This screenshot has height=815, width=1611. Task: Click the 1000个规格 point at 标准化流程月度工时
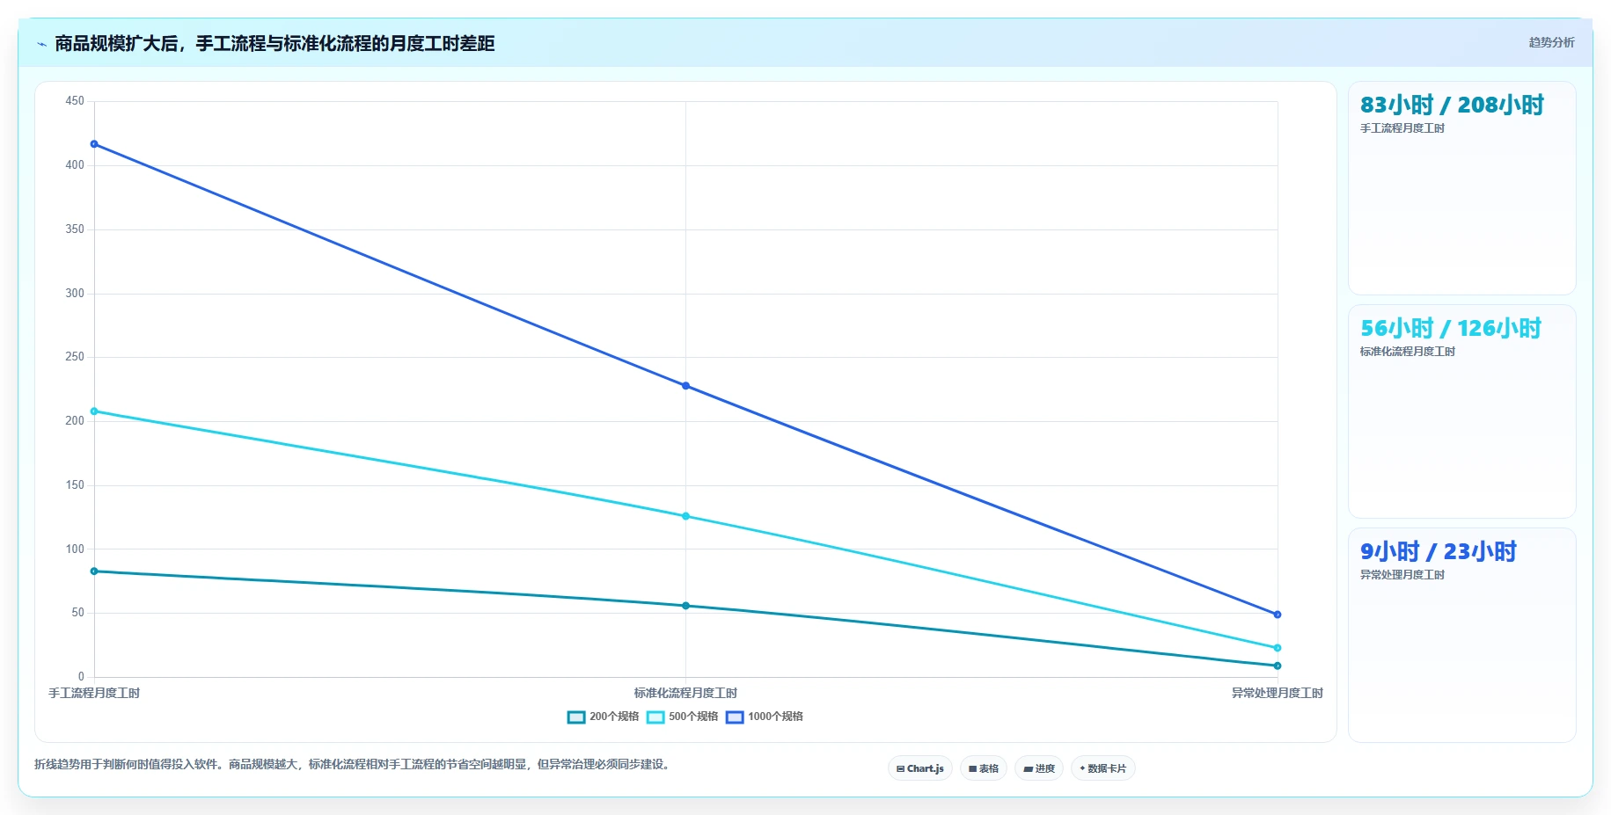tap(685, 386)
